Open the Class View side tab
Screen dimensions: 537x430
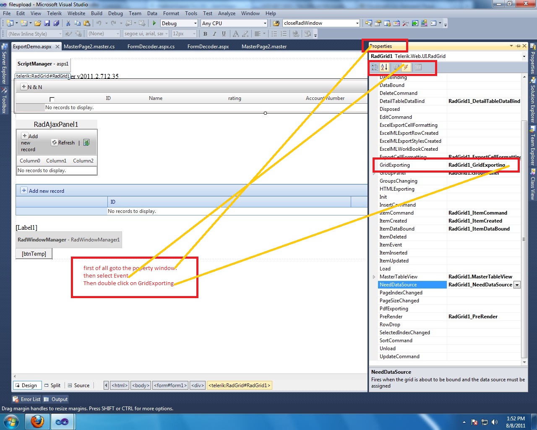click(x=533, y=184)
